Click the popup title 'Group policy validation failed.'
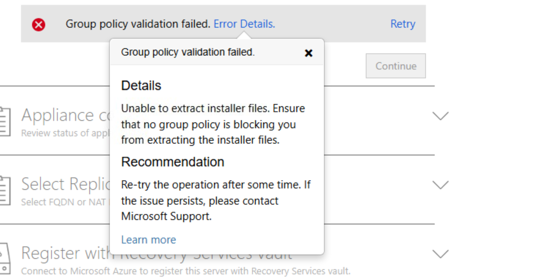Viewport: 534px width, 278px height. coord(188,52)
